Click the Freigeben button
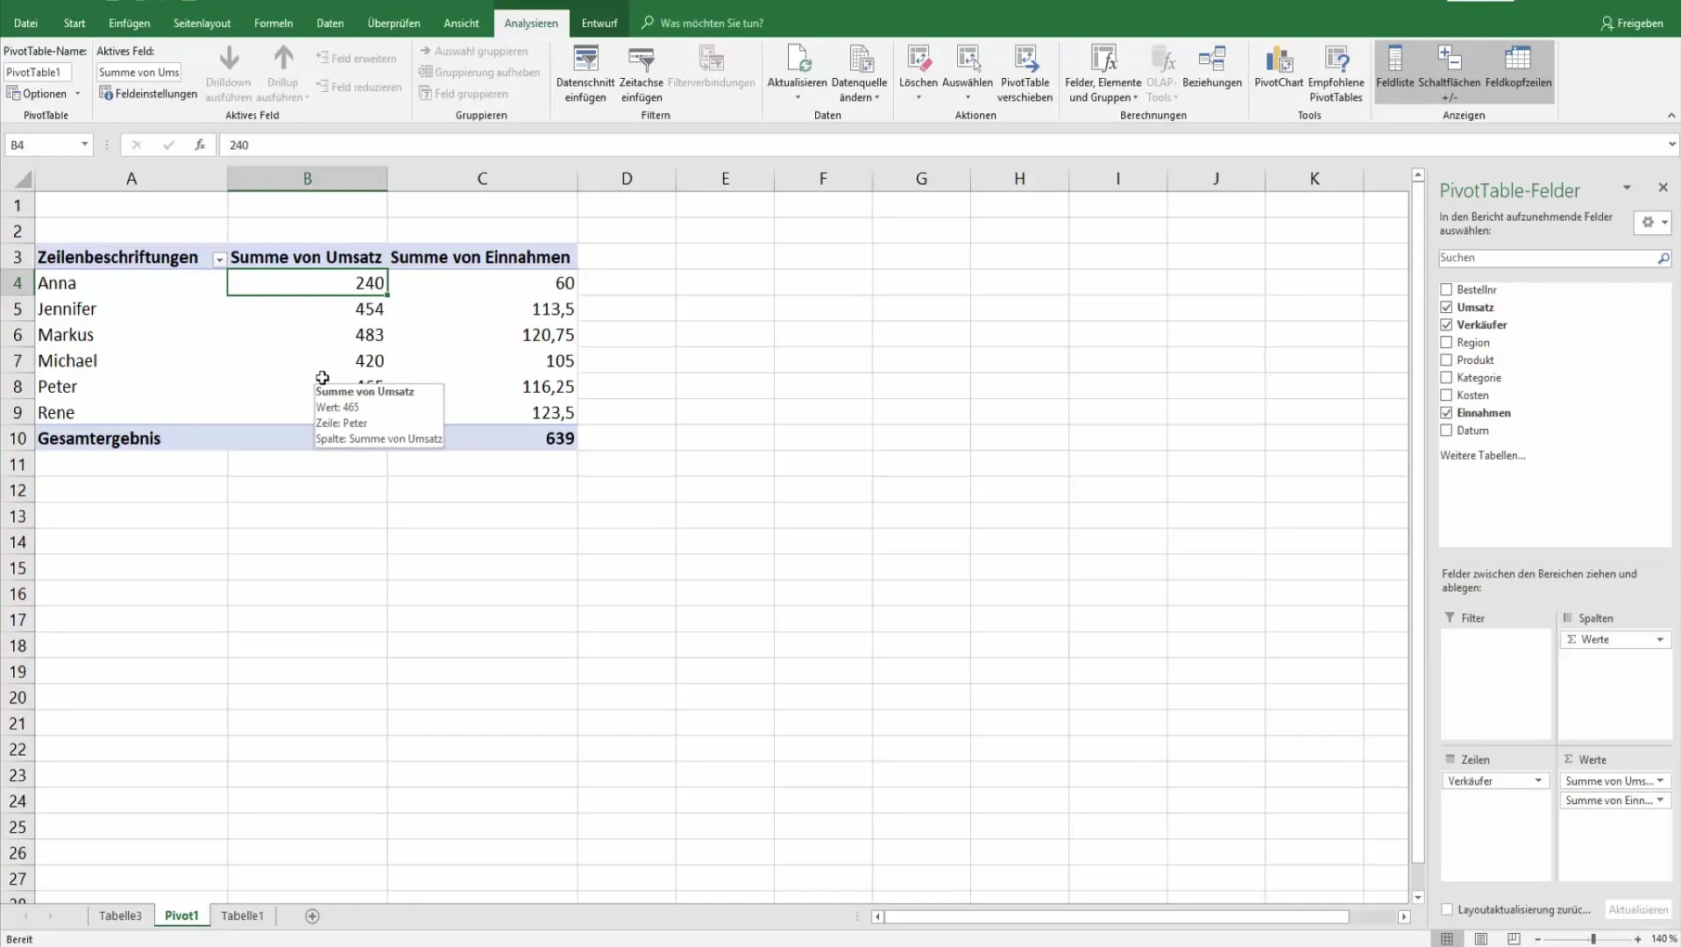Image resolution: width=1681 pixels, height=947 pixels. click(x=1632, y=23)
